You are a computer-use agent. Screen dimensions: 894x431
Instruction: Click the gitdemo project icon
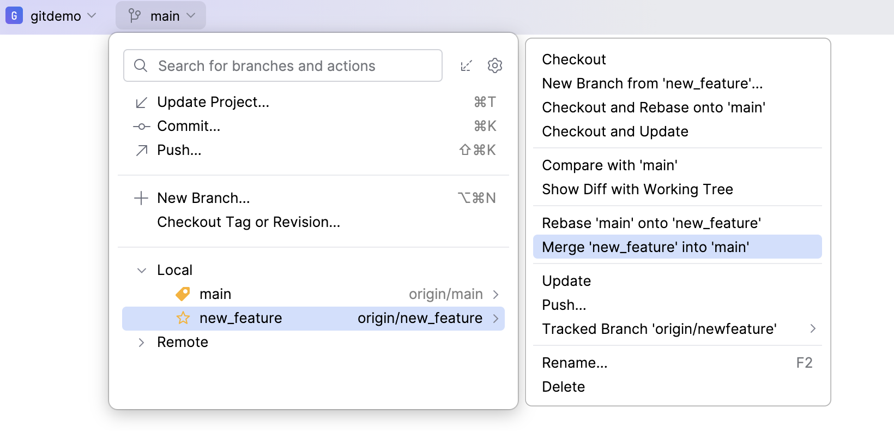[x=14, y=16]
